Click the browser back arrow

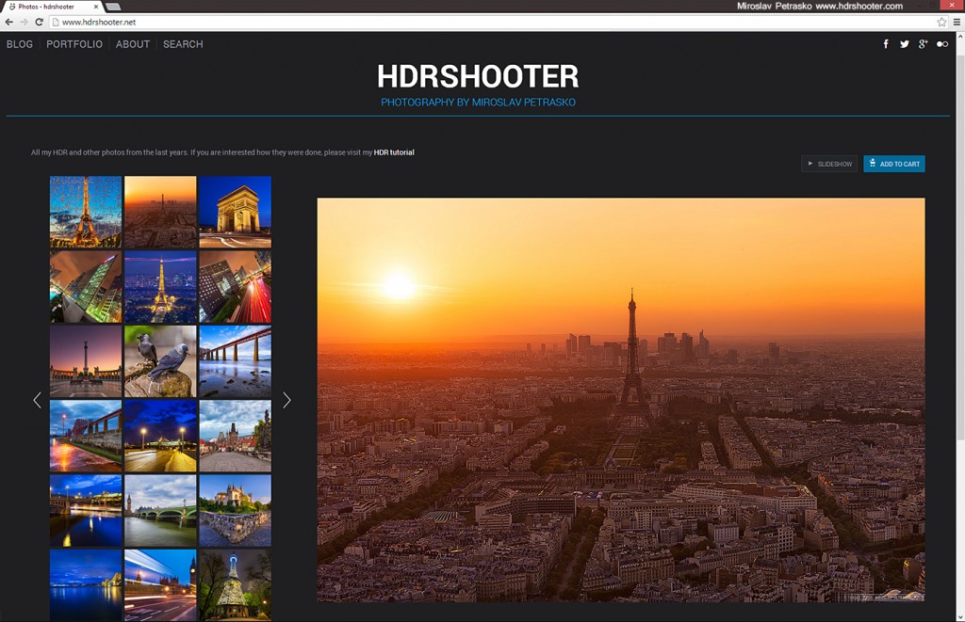coord(8,22)
